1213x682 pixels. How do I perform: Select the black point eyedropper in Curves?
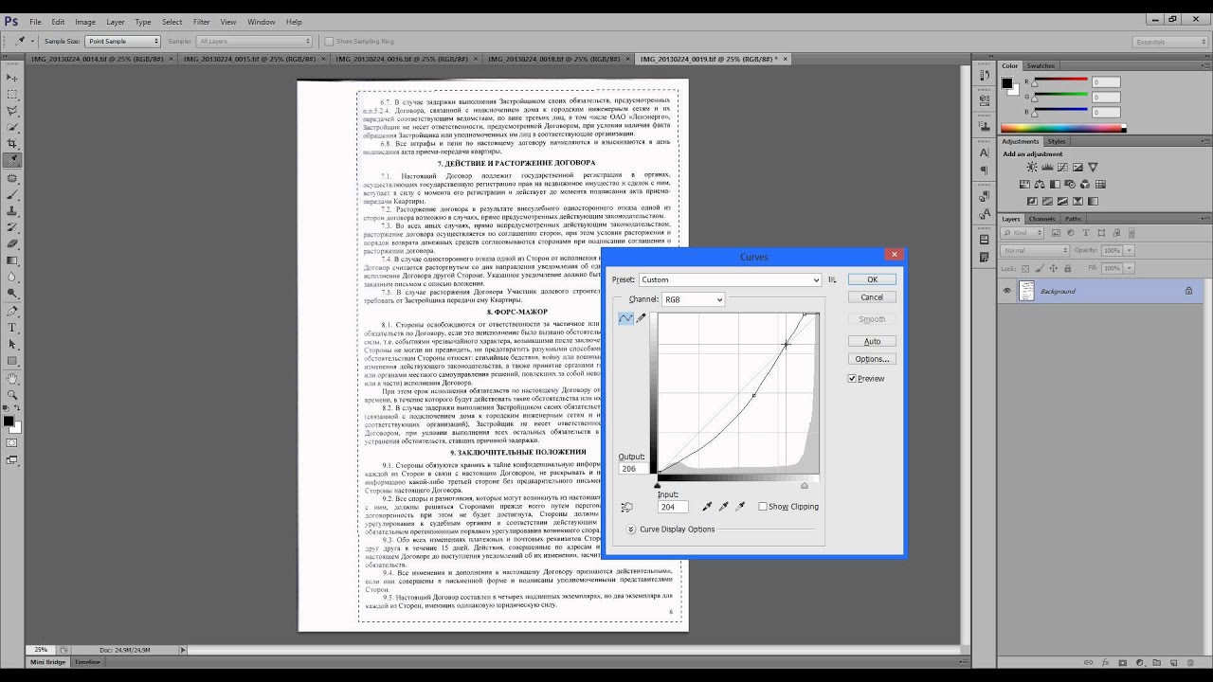click(707, 507)
